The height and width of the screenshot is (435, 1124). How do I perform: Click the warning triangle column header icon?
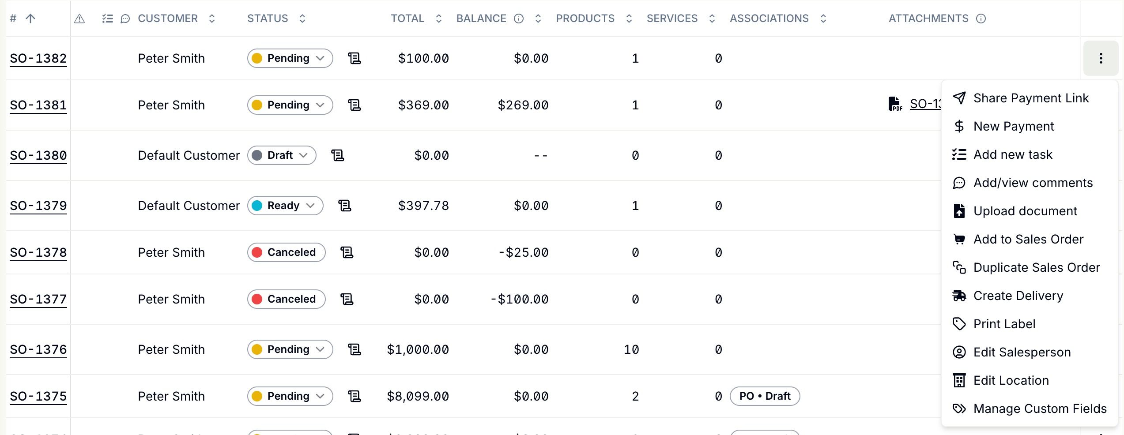(79, 19)
